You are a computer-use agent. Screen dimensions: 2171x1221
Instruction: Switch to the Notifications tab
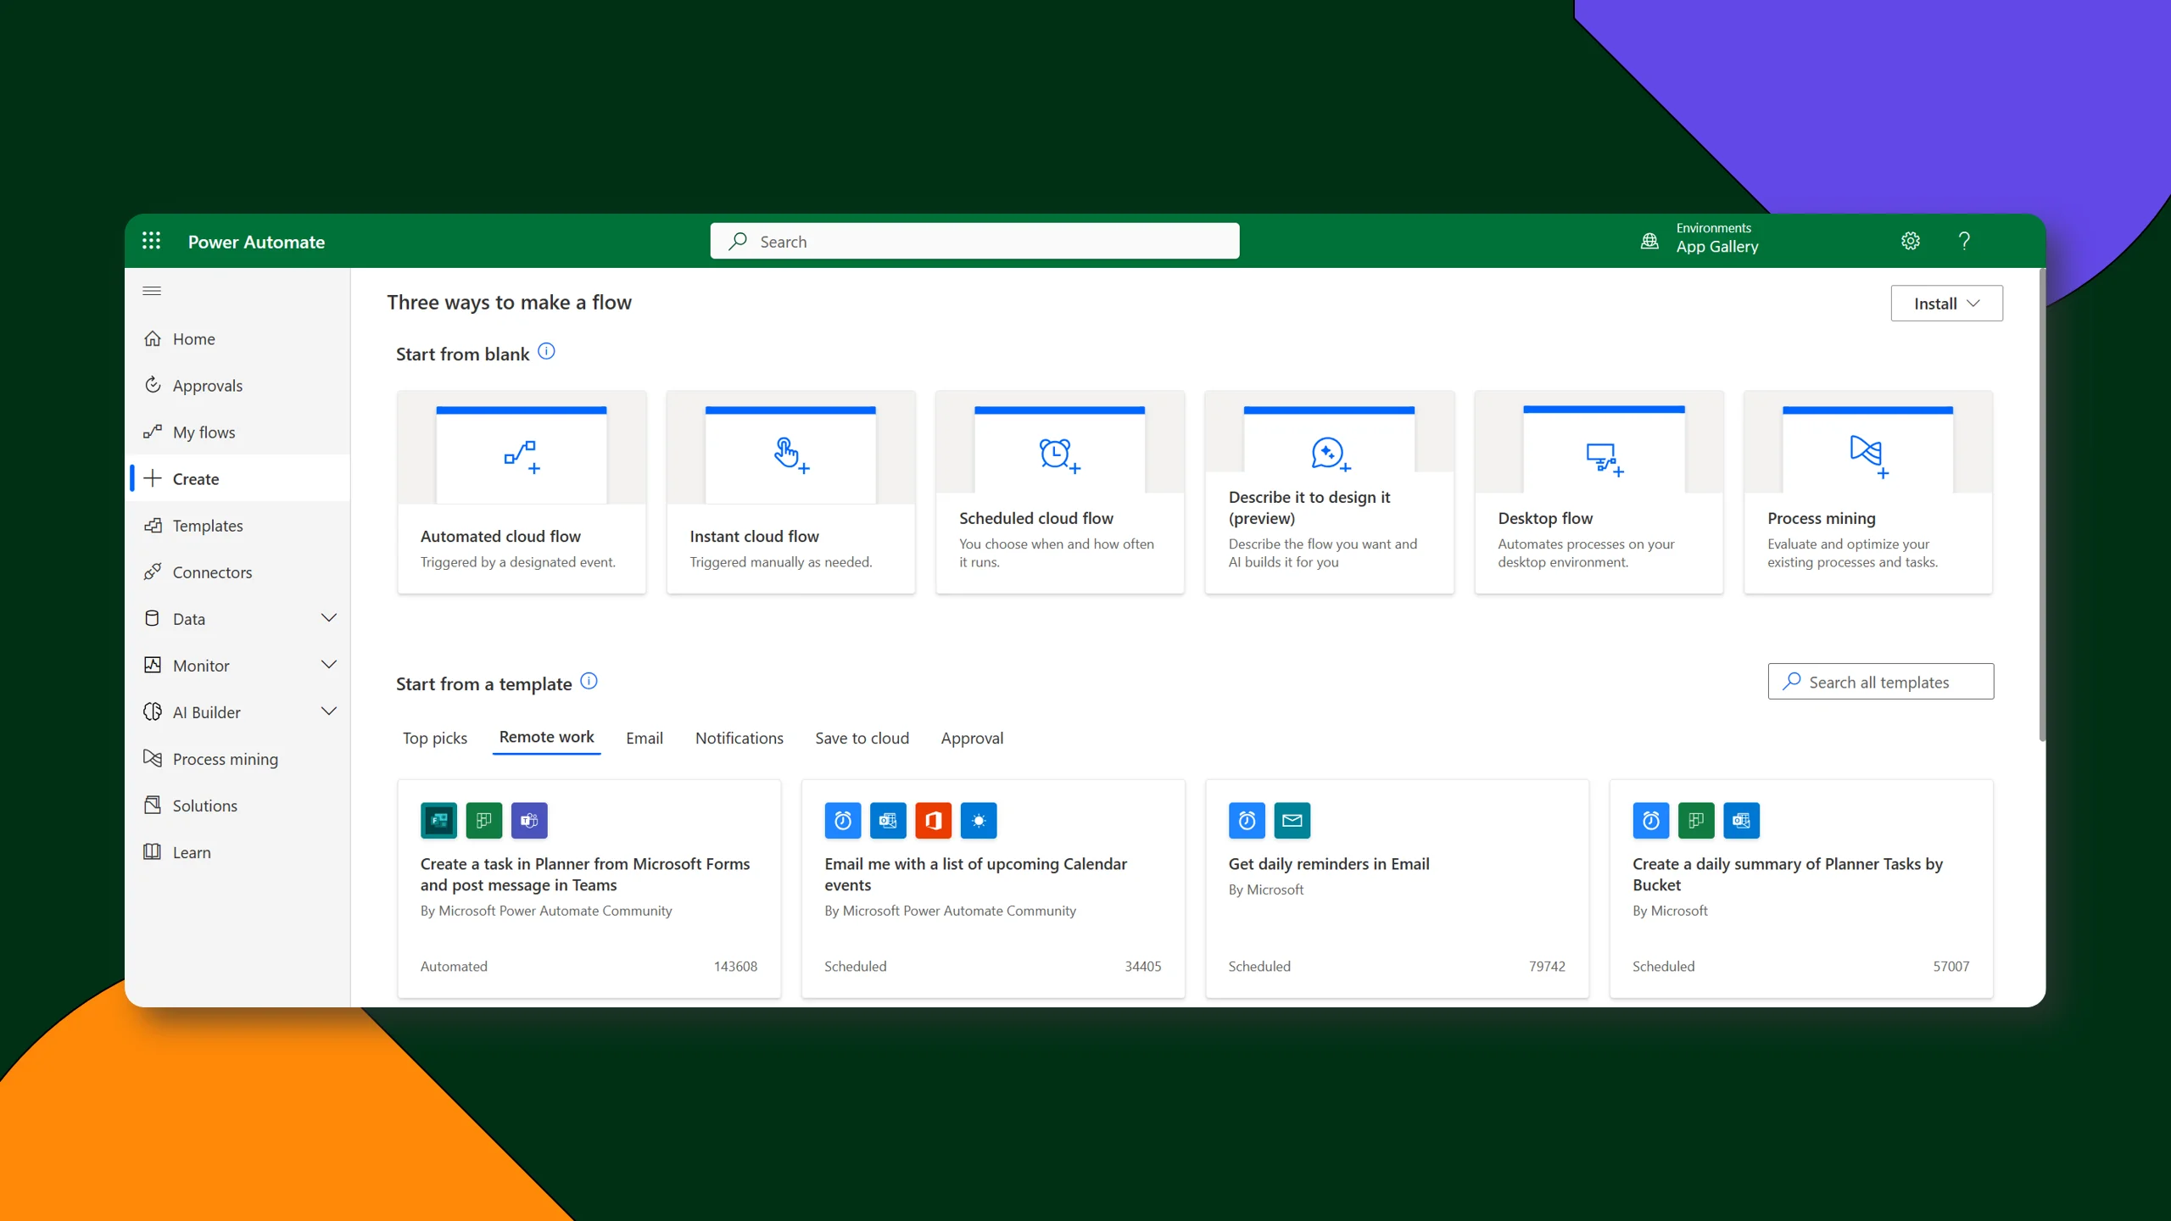coord(739,738)
